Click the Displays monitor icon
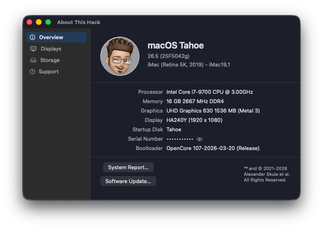This screenshot has width=323, height=230. pos(33,49)
